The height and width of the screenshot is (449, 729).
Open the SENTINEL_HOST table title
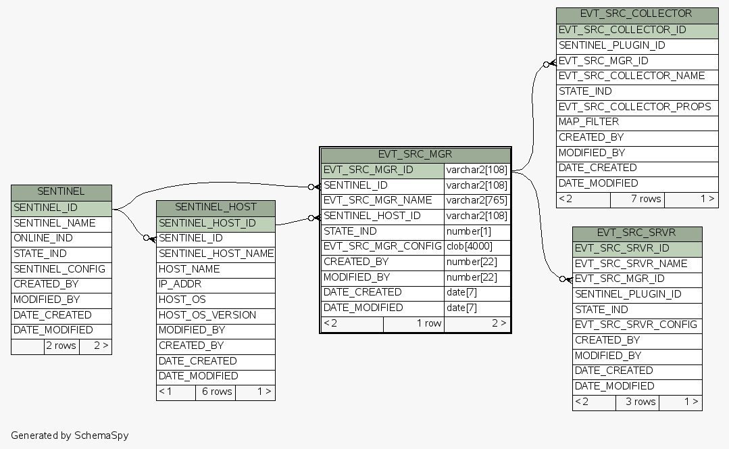[216, 208]
